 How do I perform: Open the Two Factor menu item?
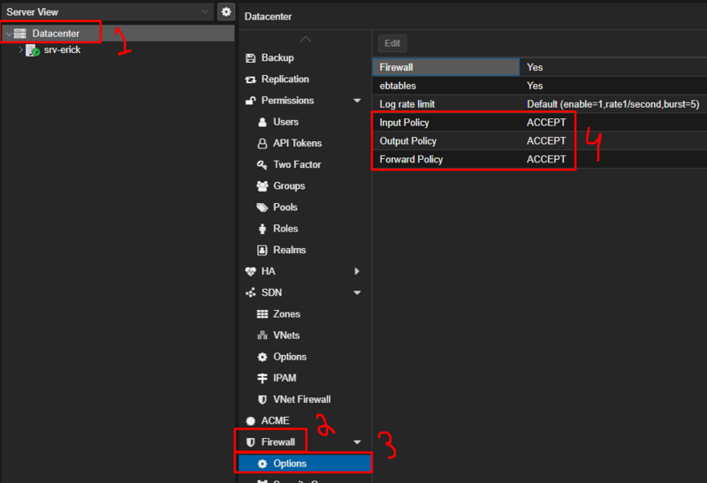click(x=305, y=165)
